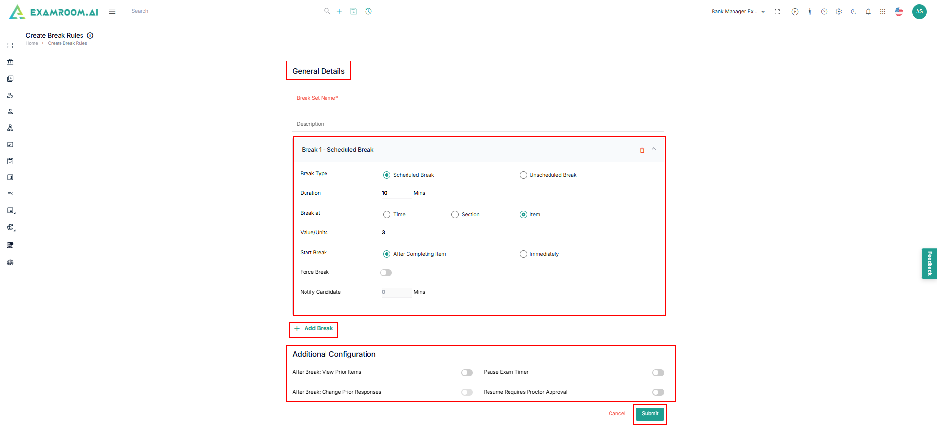Open the apps grid icon
Screen dimensions: 937x428
pyautogui.click(x=883, y=12)
